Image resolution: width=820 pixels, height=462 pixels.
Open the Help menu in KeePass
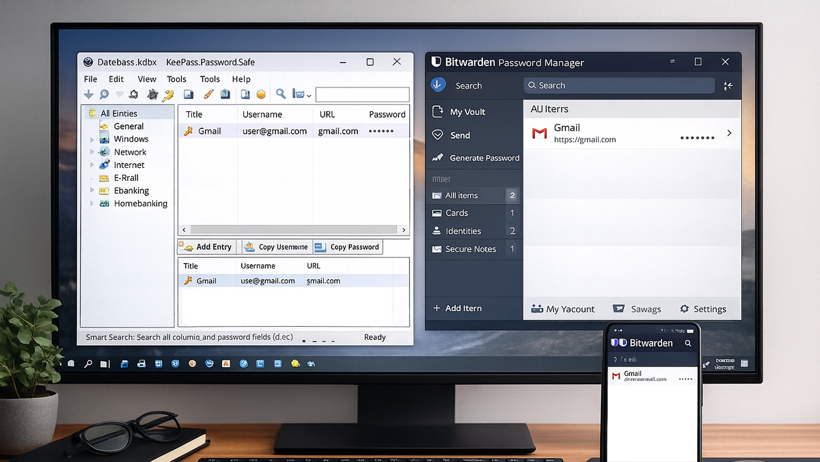tap(241, 79)
